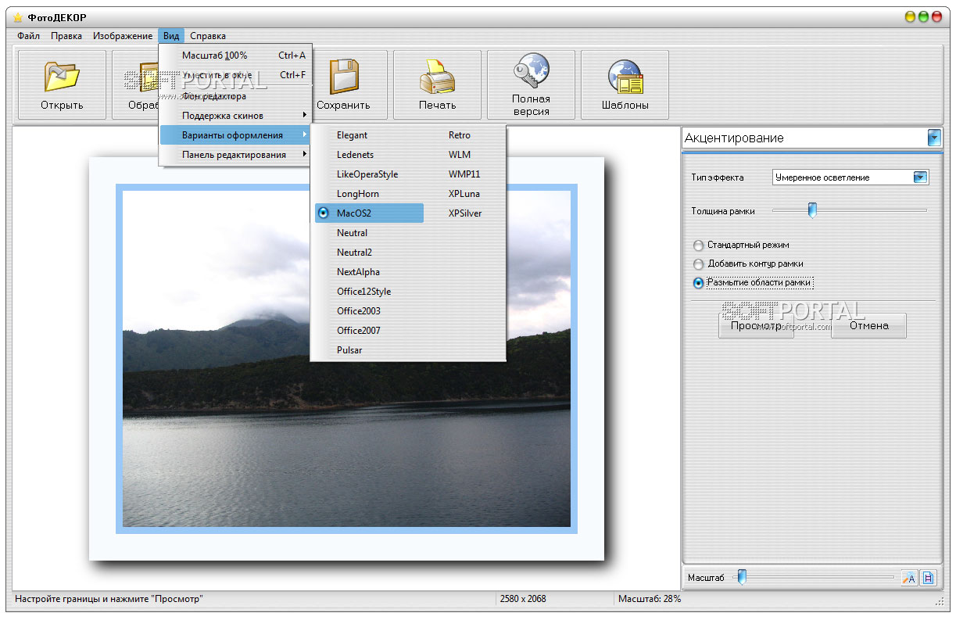Open the Акцентирование effect dropdown
The height and width of the screenshot is (620, 956).
934,138
